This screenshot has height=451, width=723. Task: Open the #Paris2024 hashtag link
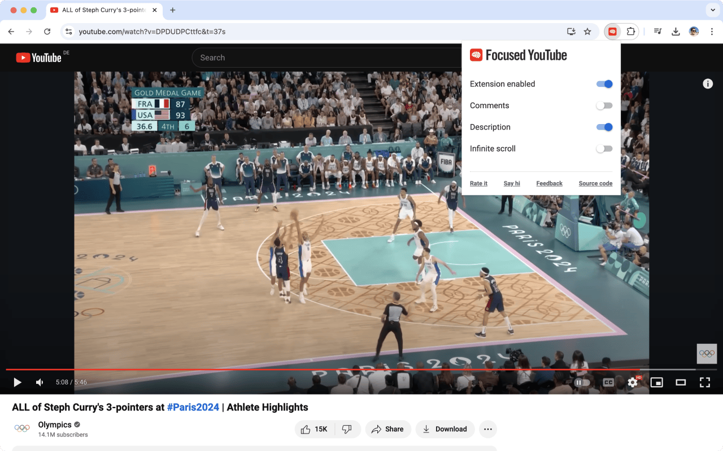(x=193, y=407)
